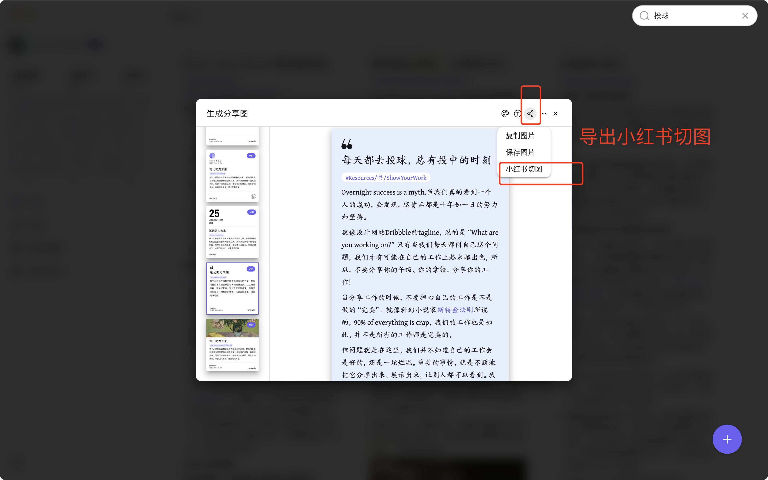Choose 复制图片 from share menu

tap(520, 136)
